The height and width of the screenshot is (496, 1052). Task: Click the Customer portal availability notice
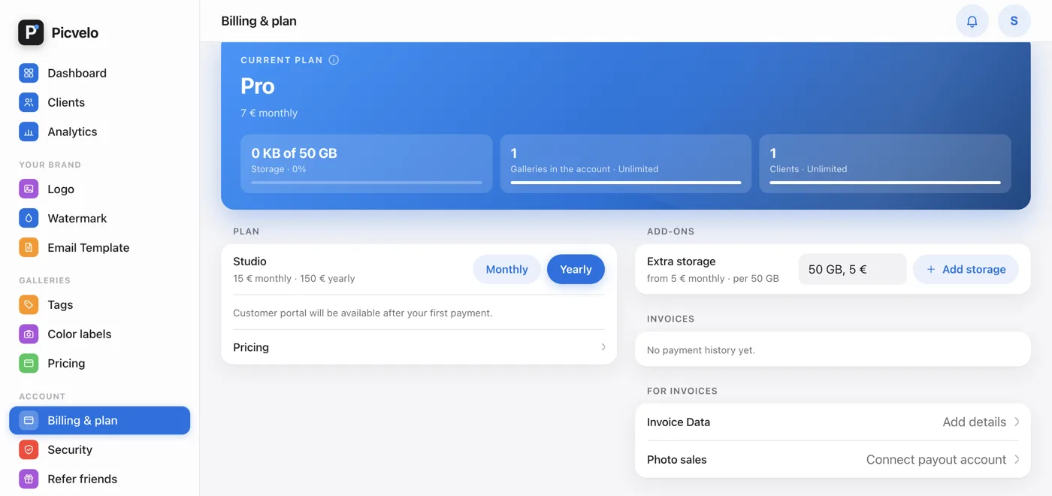point(363,313)
